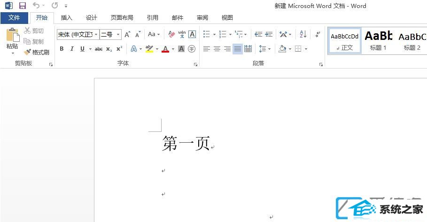The image size is (427, 222).
Task: Toggle Italic formatting
Action: pos(72,49)
